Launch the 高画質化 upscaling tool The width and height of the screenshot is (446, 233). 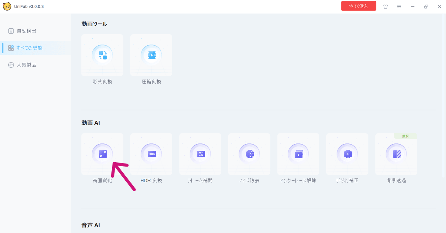(x=102, y=154)
